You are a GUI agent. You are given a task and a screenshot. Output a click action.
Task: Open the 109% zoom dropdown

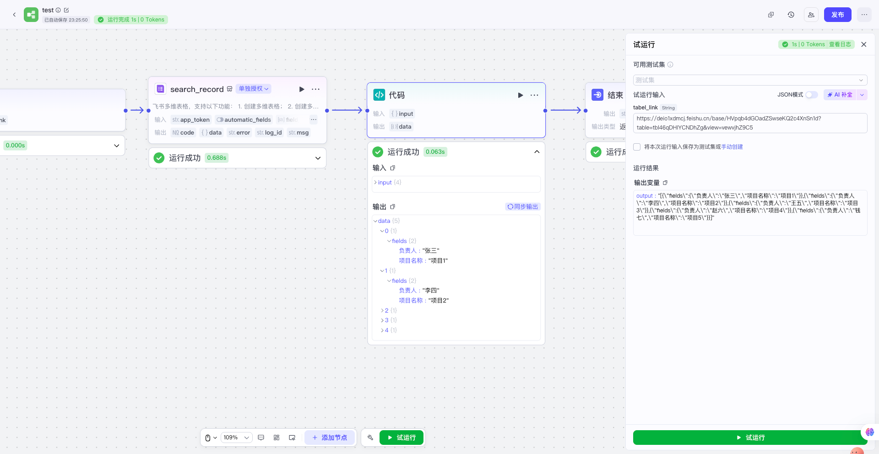[236, 438]
